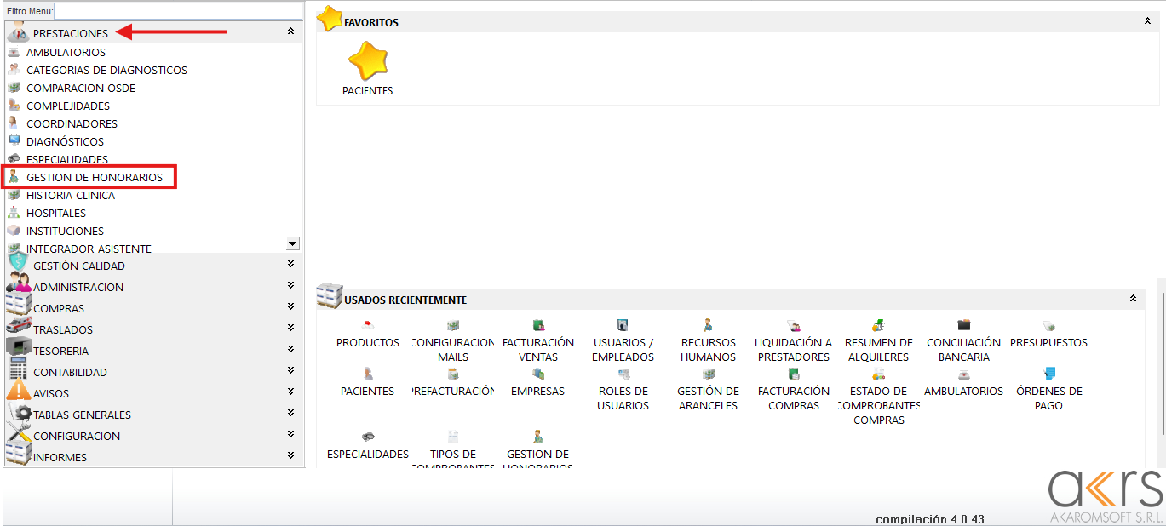Open the Usuarios / Empleados shortcut

[x=623, y=325]
